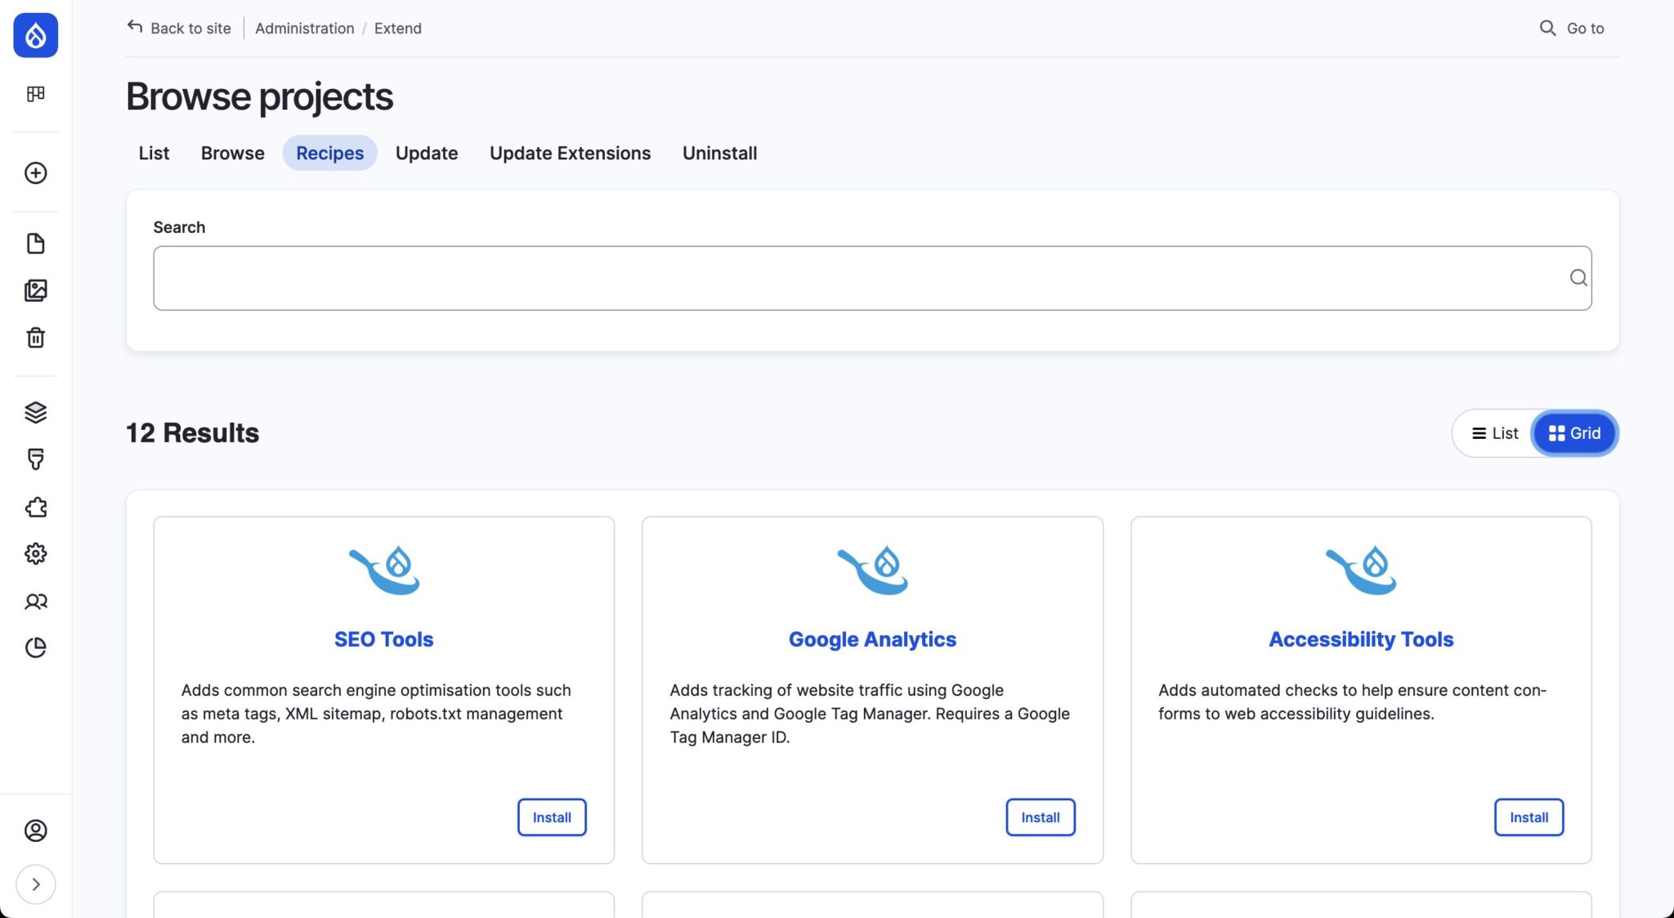Open the Content page icon
The image size is (1674, 918).
click(36, 243)
